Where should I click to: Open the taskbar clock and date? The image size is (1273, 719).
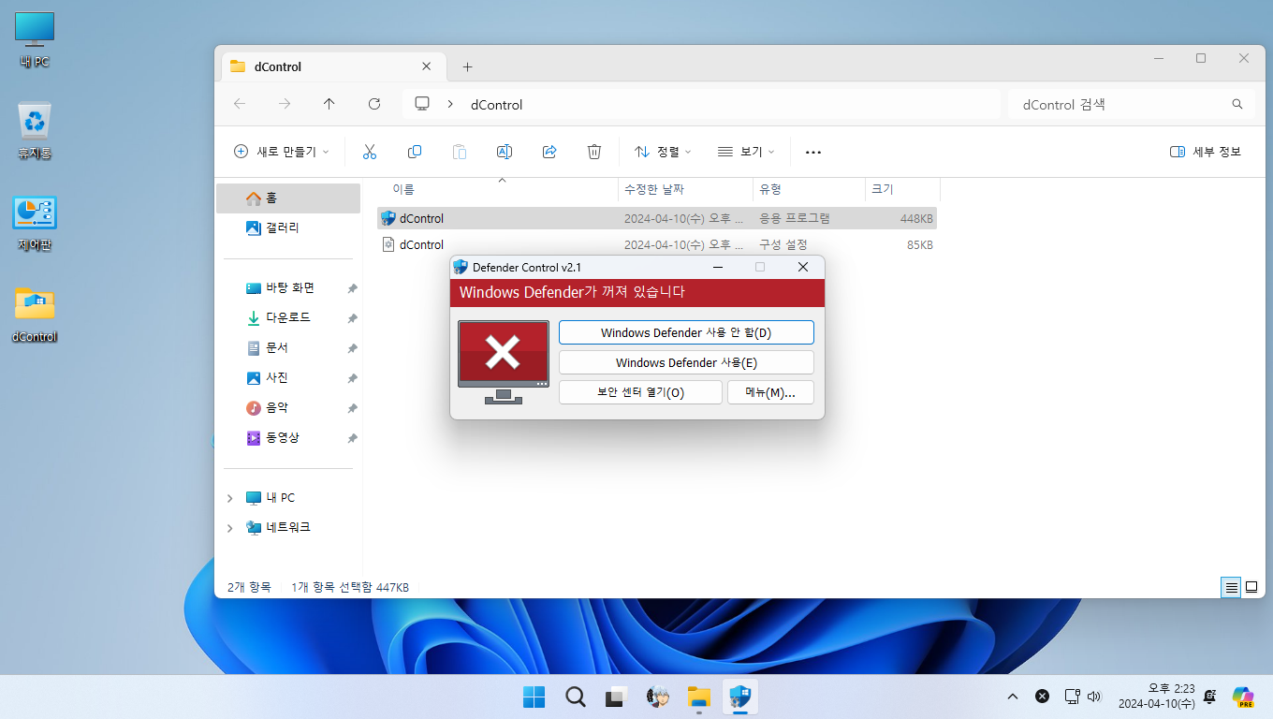point(1156,697)
